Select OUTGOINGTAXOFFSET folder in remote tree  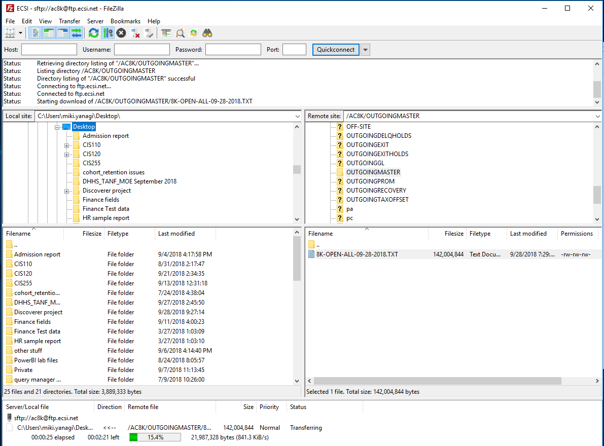pos(377,200)
